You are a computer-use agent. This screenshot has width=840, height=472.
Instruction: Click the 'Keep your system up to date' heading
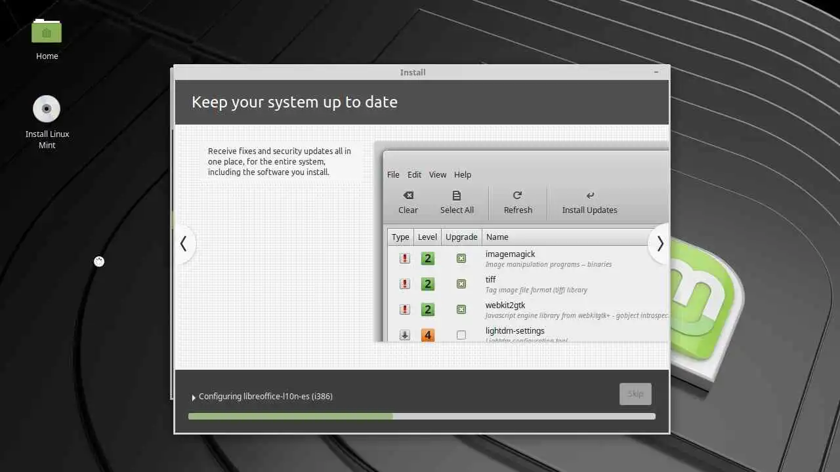(295, 102)
